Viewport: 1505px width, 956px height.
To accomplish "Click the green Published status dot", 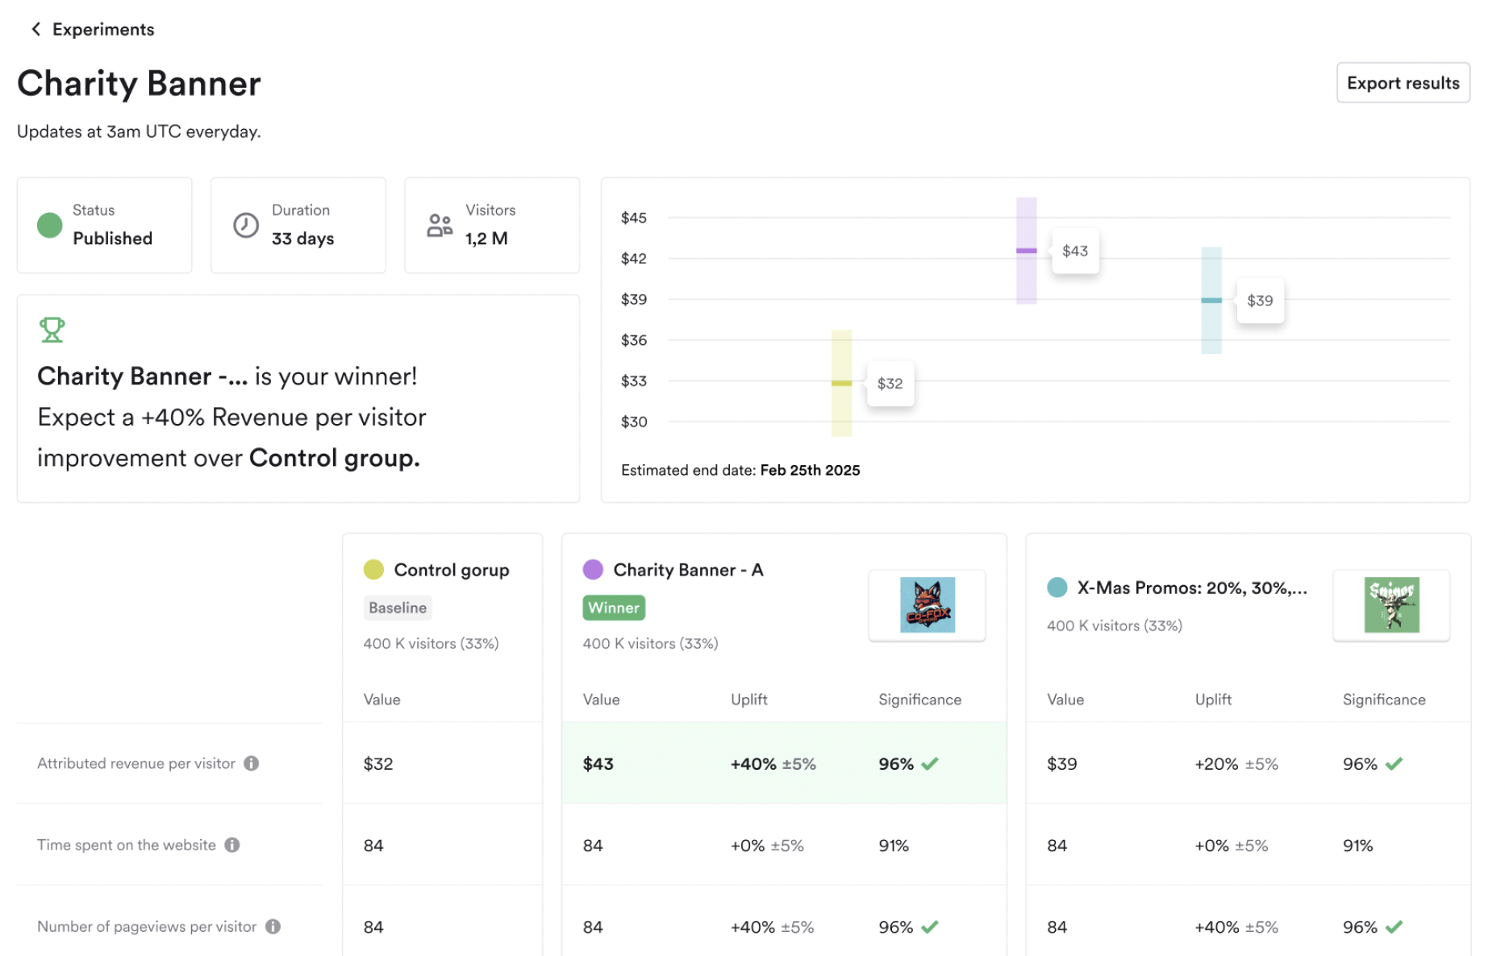I will (50, 225).
